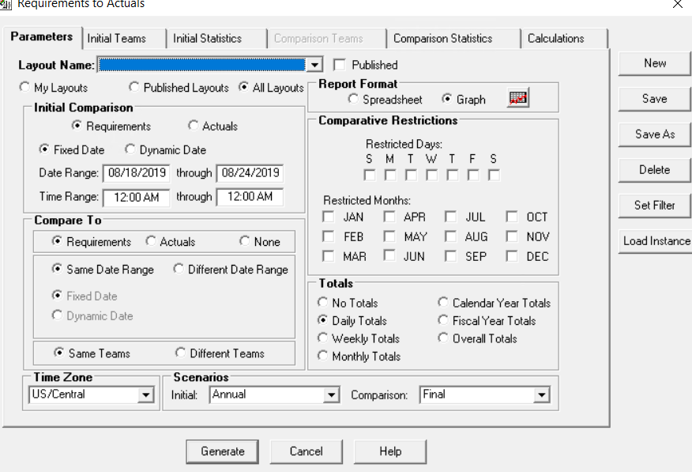Image resolution: width=692 pixels, height=472 pixels.
Task: Click the Time Range end field
Action: [250, 197]
